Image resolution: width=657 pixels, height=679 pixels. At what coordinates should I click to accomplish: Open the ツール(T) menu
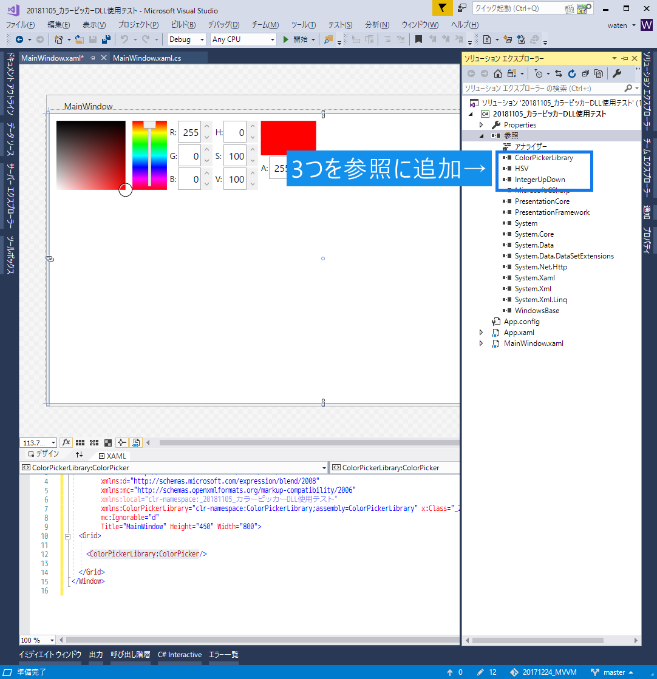tap(304, 25)
